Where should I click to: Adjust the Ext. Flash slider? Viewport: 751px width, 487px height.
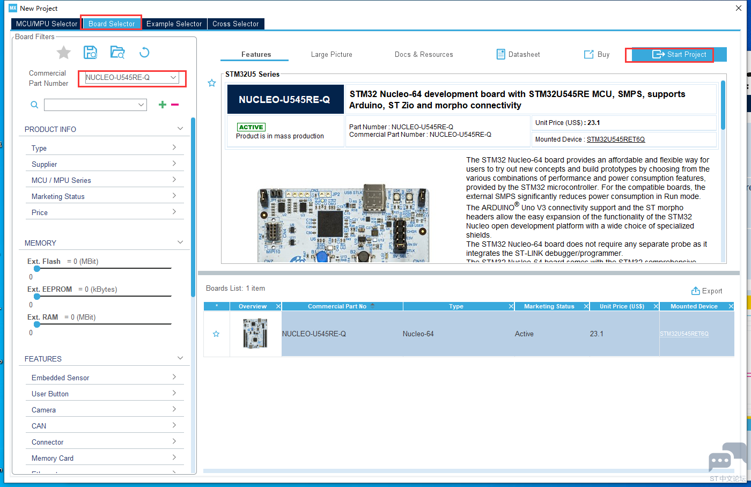pyautogui.click(x=37, y=268)
